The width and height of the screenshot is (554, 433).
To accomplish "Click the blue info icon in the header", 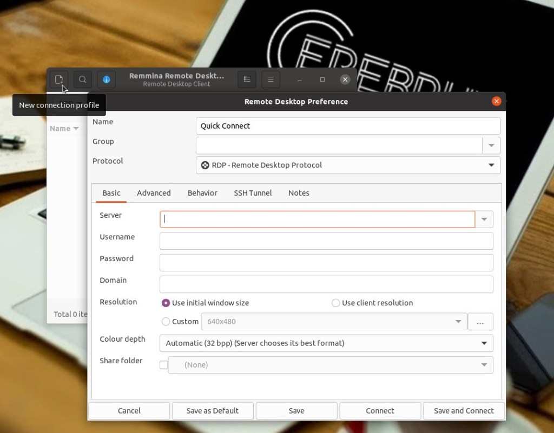I will point(107,79).
